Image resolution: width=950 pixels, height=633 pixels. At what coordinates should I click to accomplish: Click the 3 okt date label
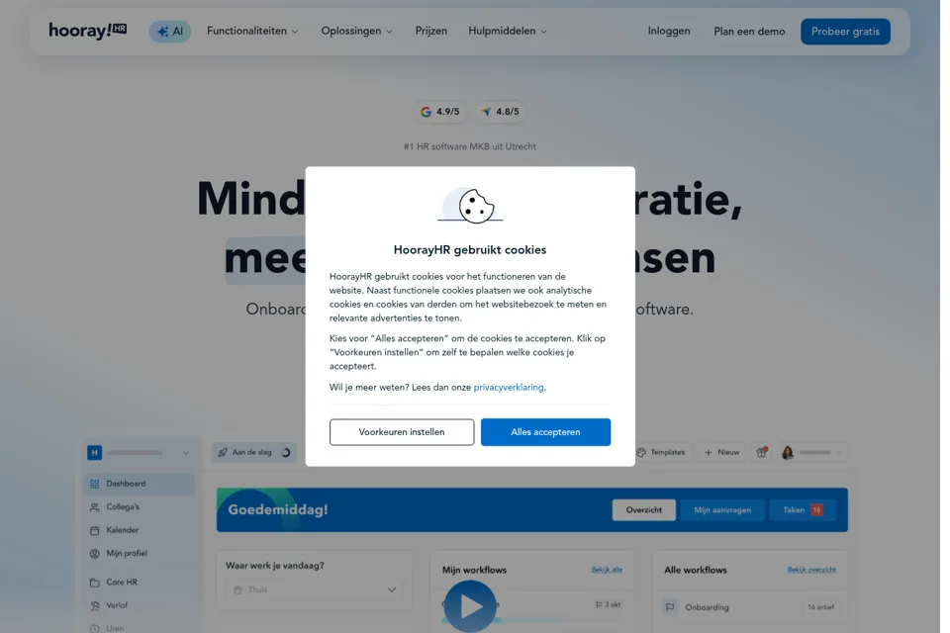tap(609, 604)
